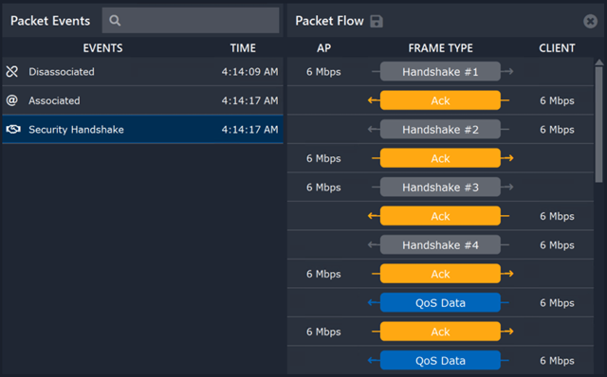
Task: Click the save icon next to Packet Flow
Action: click(377, 21)
